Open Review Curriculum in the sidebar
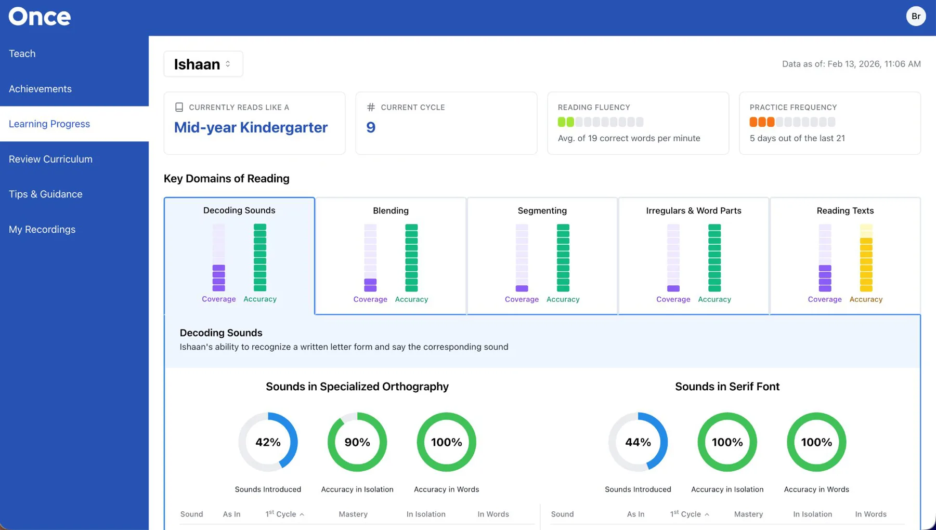 (74, 159)
